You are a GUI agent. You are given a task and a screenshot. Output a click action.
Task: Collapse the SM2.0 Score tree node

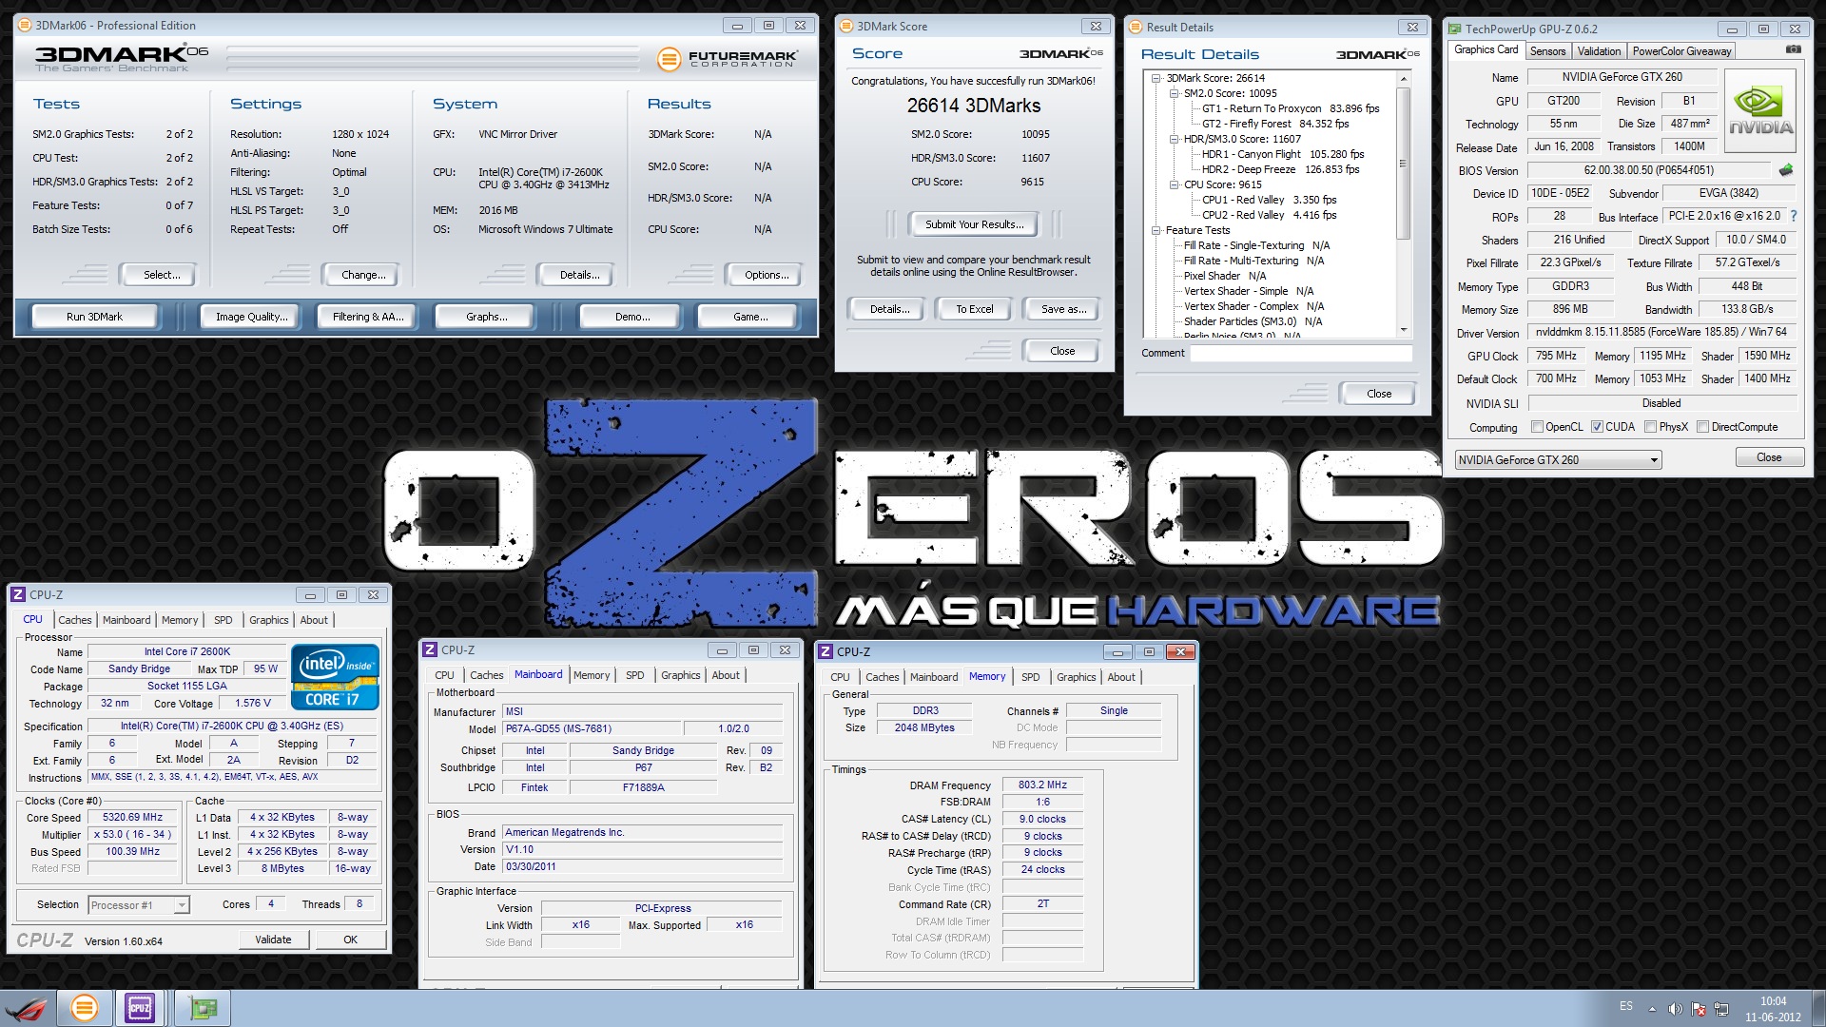(1175, 93)
